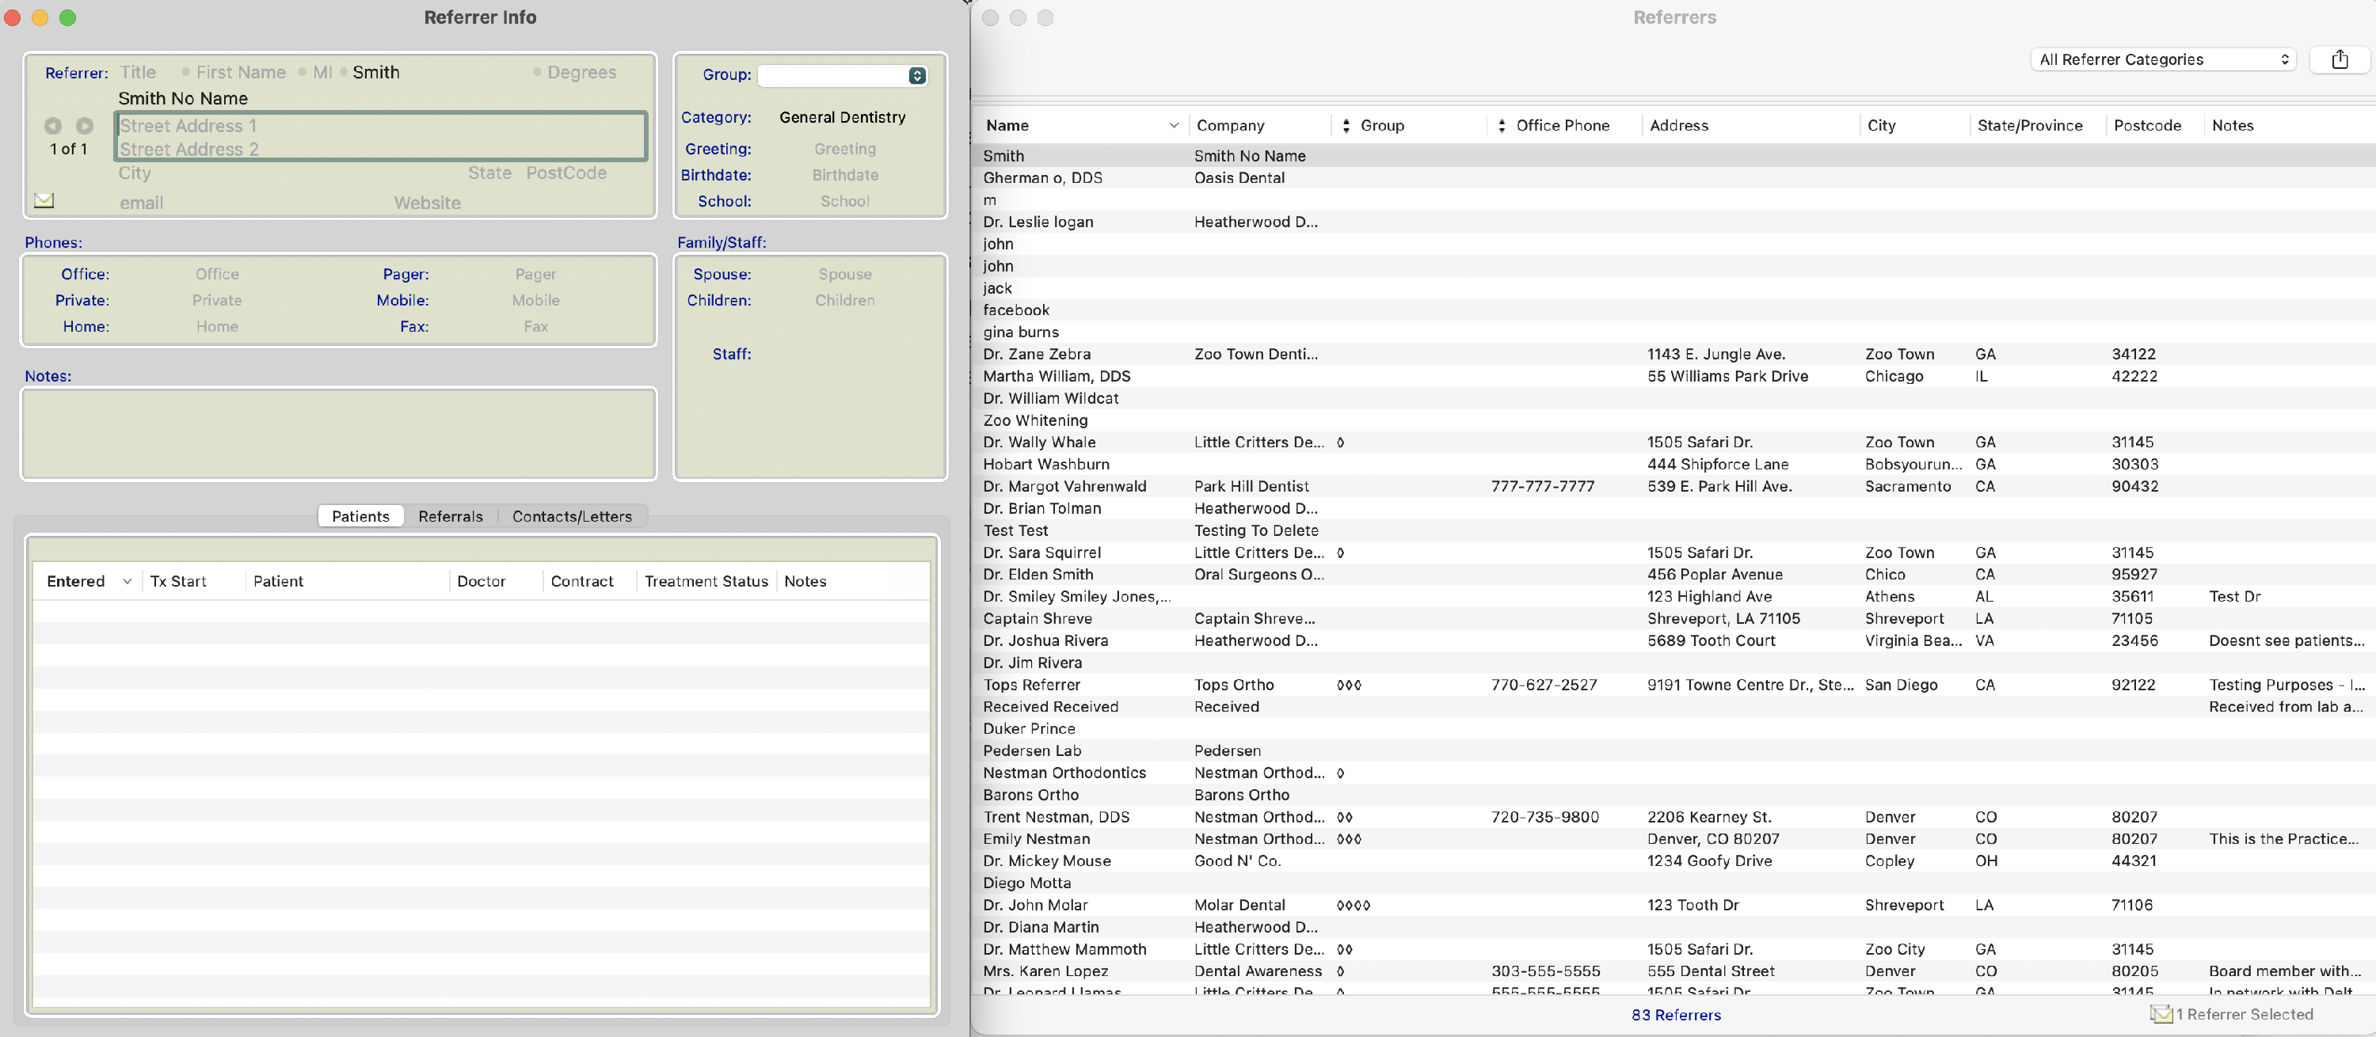The height and width of the screenshot is (1037, 2376).
Task: Select the Patients tab
Action: [x=360, y=516]
